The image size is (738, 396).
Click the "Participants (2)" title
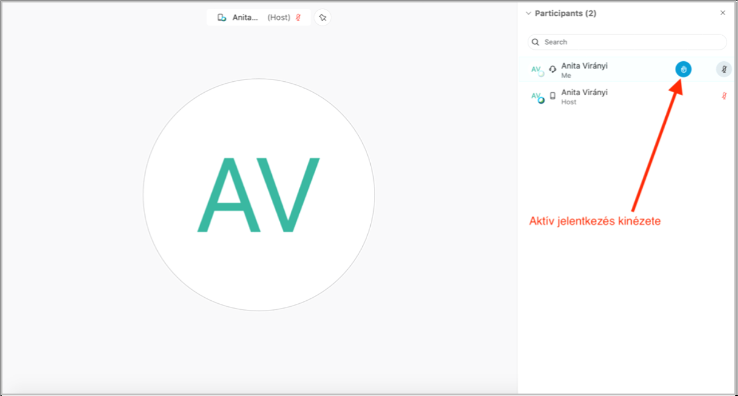(566, 13)
